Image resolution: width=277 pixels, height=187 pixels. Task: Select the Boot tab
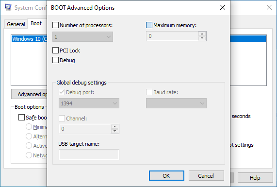36,23
